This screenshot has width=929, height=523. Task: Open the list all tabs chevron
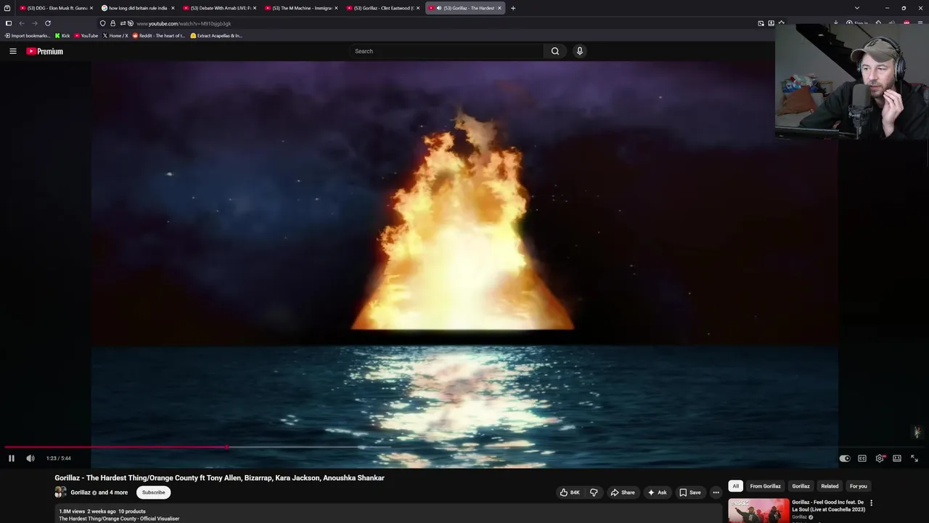857,8
